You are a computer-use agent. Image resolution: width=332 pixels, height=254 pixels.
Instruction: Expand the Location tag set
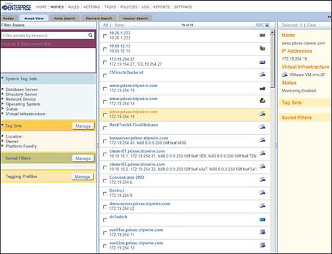(3, 136)
